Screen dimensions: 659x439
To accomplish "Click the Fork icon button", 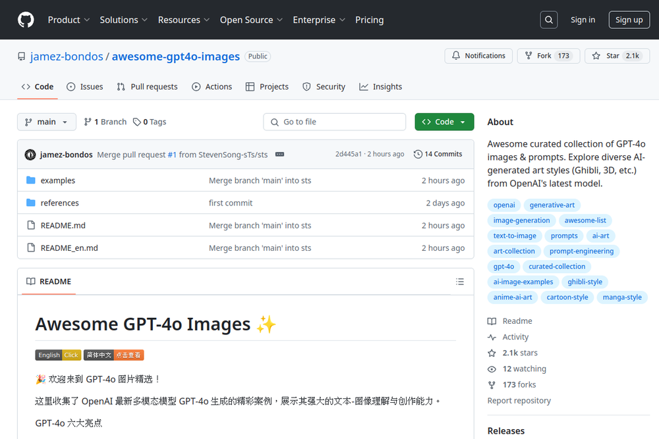I will pyautogui.click(x=529, y=55).
